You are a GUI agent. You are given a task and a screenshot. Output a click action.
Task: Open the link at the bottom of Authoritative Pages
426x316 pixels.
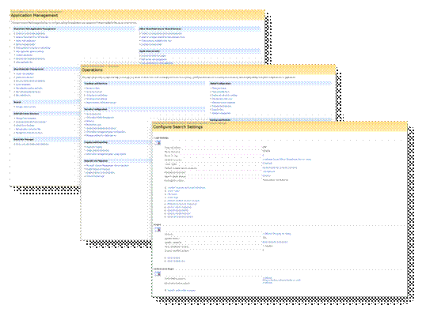click(x=181, y=290)
